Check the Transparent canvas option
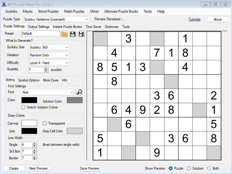This screenshot has width=232, height=174. (x=45, y=123)
